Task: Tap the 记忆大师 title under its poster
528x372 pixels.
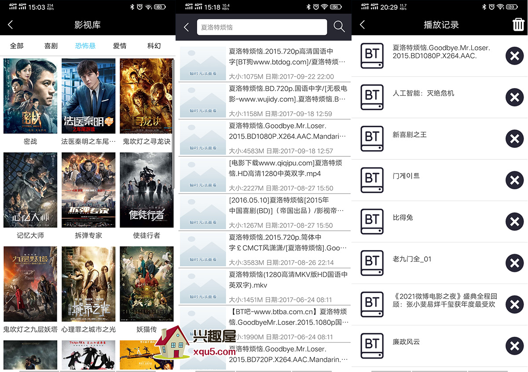Action: tap(30, 236)
